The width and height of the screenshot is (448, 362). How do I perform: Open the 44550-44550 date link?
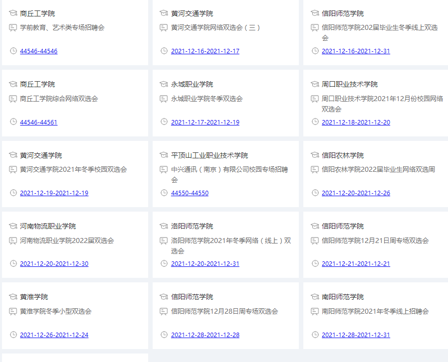pos(190,193)
